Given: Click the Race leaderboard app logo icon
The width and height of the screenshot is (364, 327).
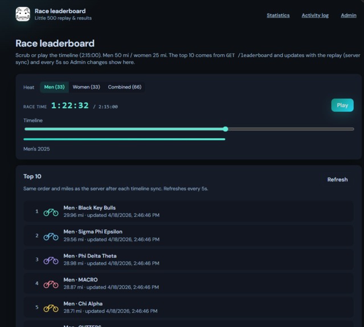Looking at the screenshot, I should [x=23, y=14].
